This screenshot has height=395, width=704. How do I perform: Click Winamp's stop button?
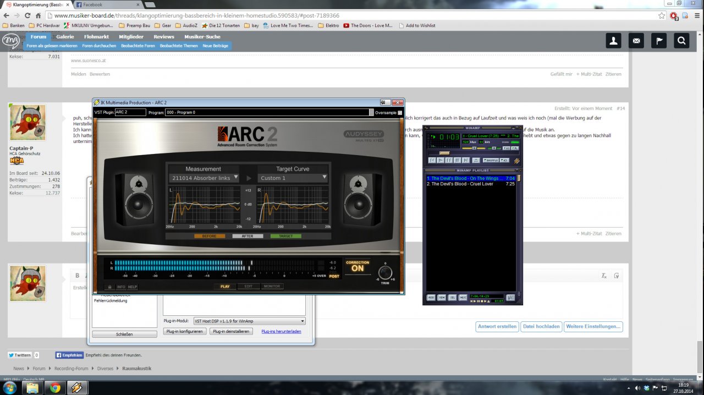pyautogui.click(x=458, y=160)
